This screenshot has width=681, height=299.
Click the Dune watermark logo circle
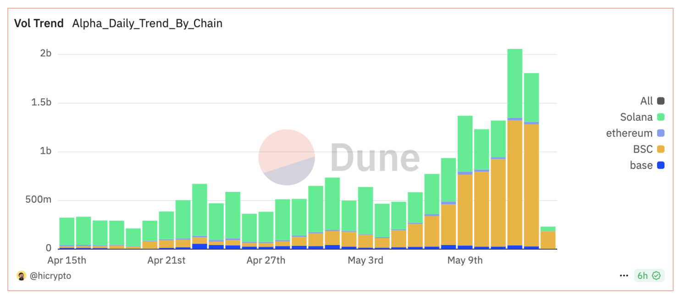pyautogui.click(x=287, y=157)
